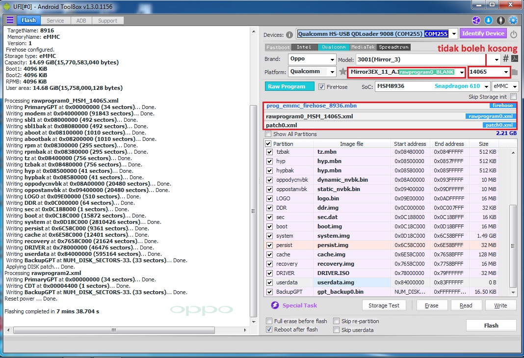The width and height of the screenshot is (524, 358).
Task: Click the favorite star icon next to Platform
Action: click(342, 72)
